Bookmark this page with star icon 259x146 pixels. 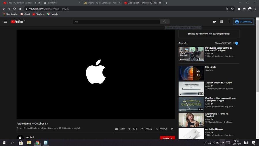click(233, 9)
